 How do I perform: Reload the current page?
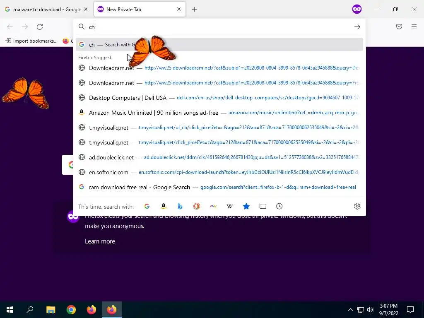(40, 27)
